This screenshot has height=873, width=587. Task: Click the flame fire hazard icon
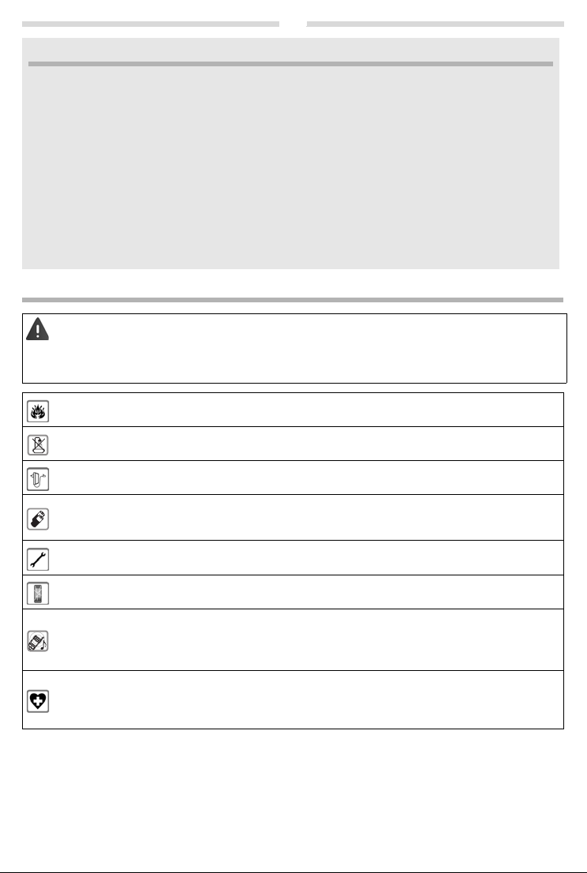pos(38,411)
